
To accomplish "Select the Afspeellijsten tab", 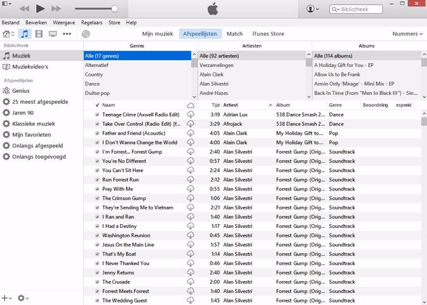I will pyautogui.click(x=200, y=34).
